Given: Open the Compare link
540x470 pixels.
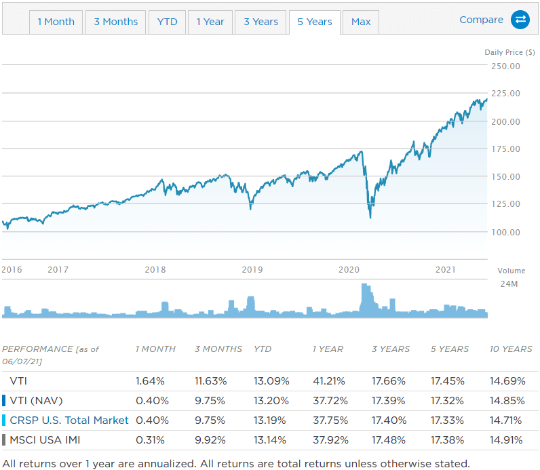Looking at the screenshot, I should pyautogui.click(x=481, y=20).
